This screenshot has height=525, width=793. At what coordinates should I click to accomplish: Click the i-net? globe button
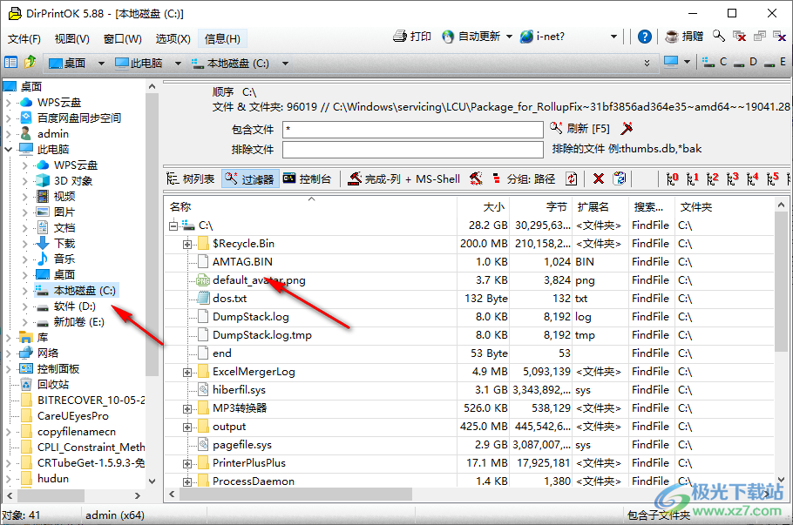point(543,37)
